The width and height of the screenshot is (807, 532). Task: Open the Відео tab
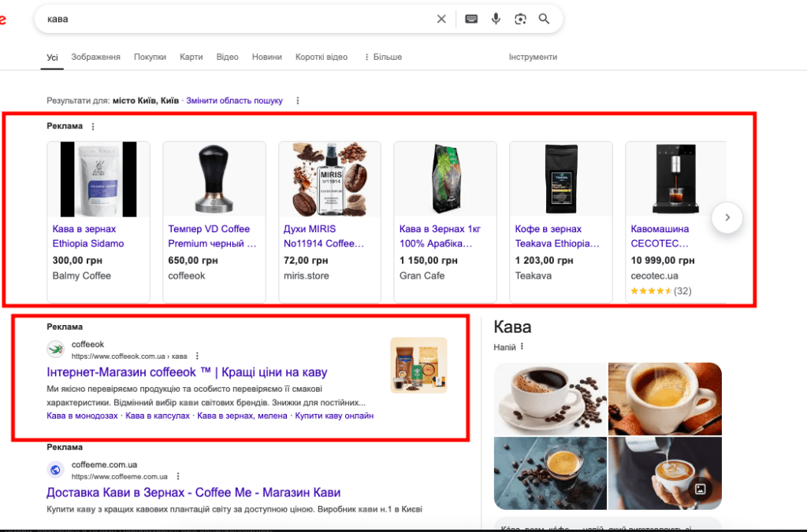coord(227,57)
